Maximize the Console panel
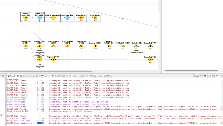223x126 pixels. tap(222, 76)
